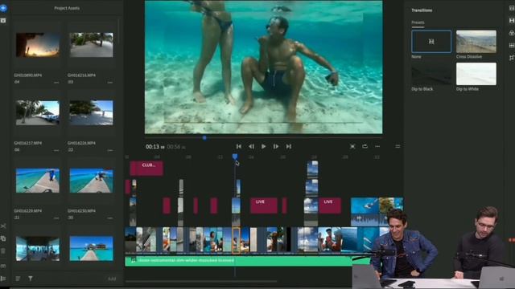Click the filter funnel icon below Project Assets

pos(31,279)
